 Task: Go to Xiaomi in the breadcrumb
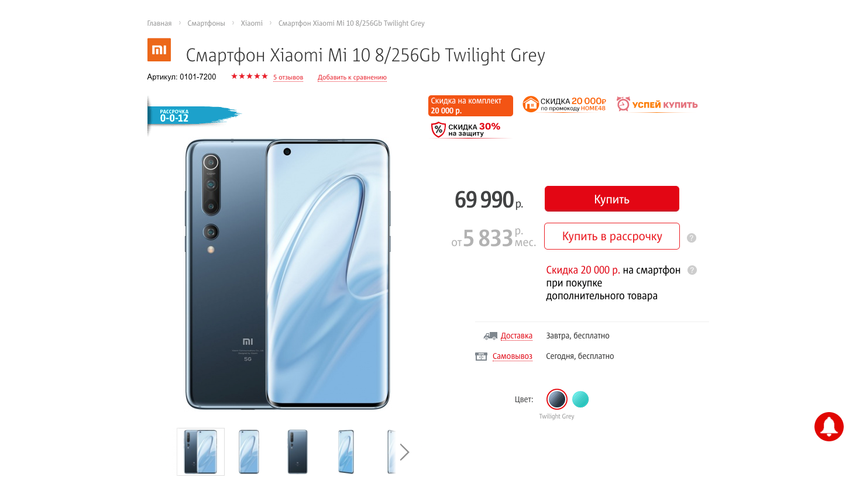(252, 23)
